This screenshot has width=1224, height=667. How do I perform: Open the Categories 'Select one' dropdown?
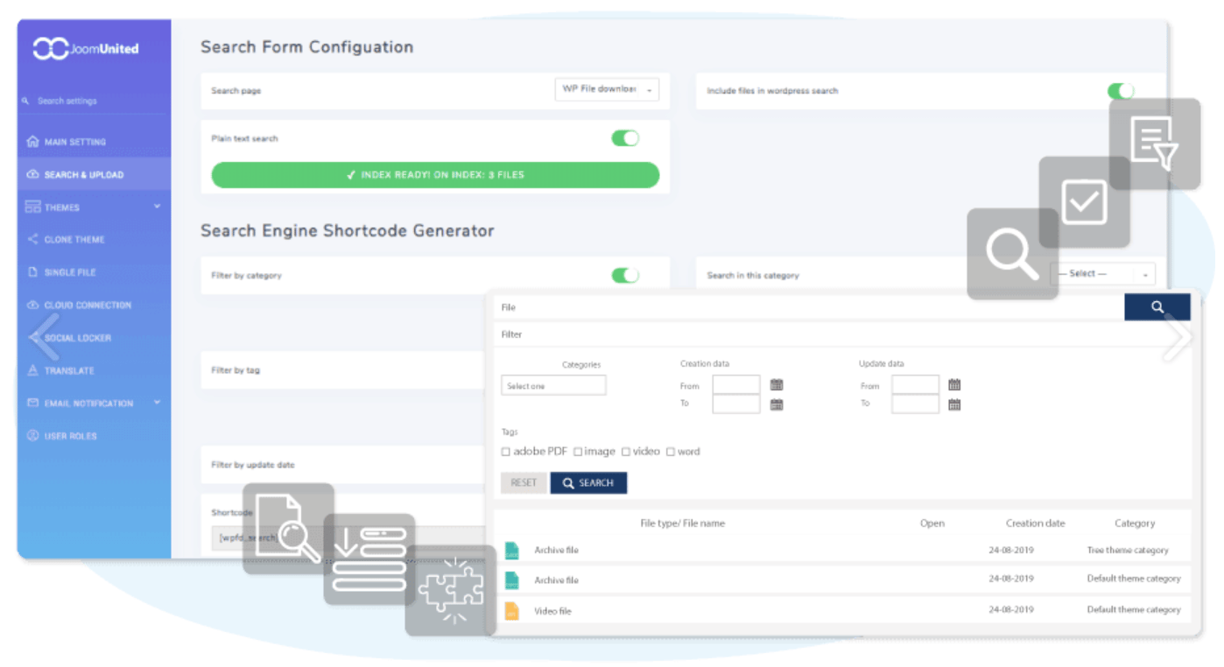coord(553,386)
